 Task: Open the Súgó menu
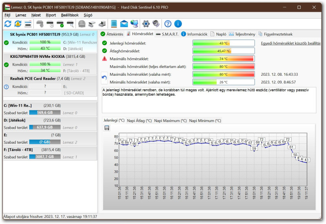coord(88,15)
